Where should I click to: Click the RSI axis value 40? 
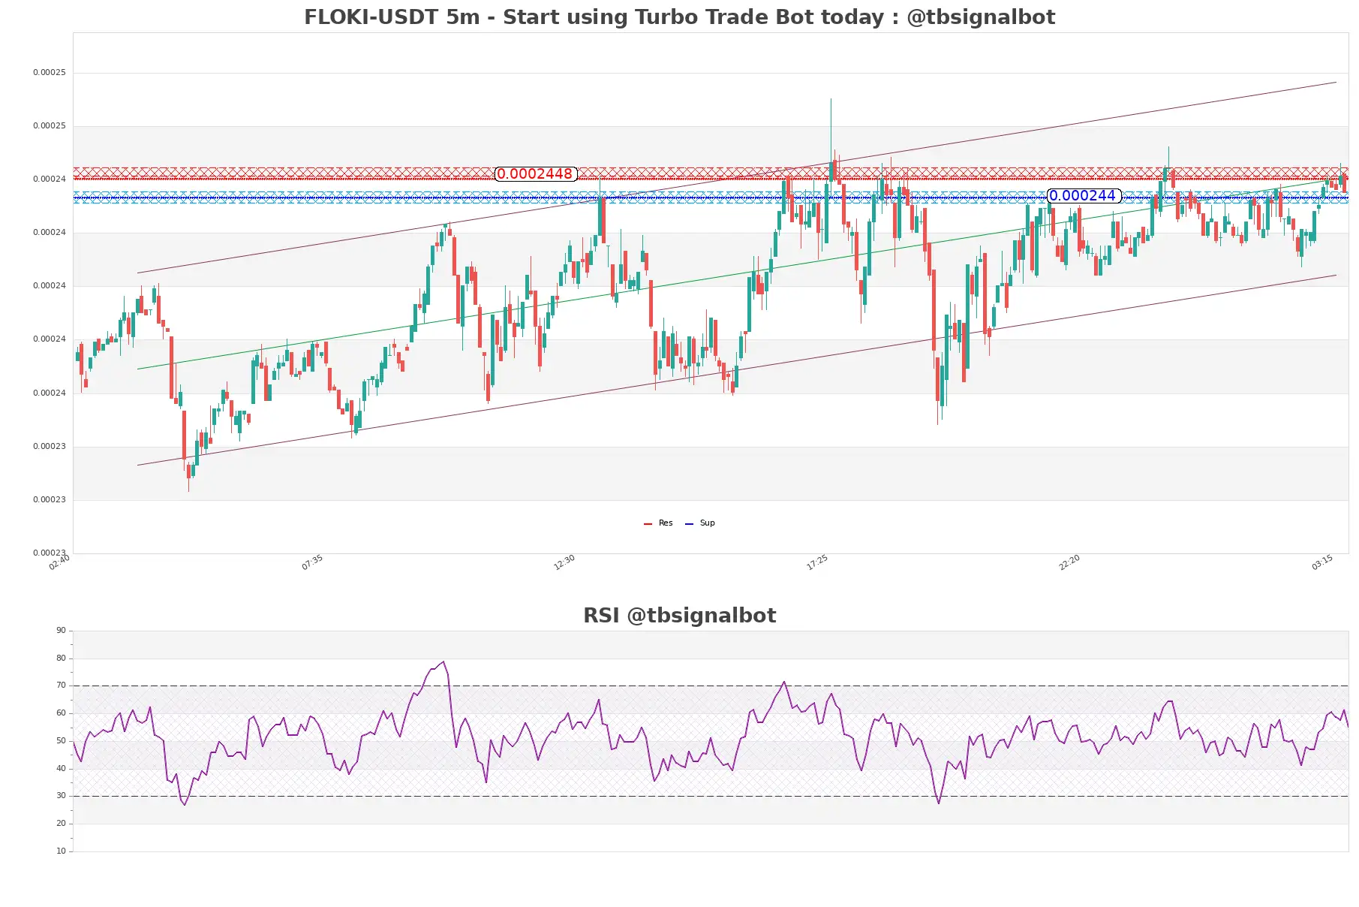click(x=61, y=768)
